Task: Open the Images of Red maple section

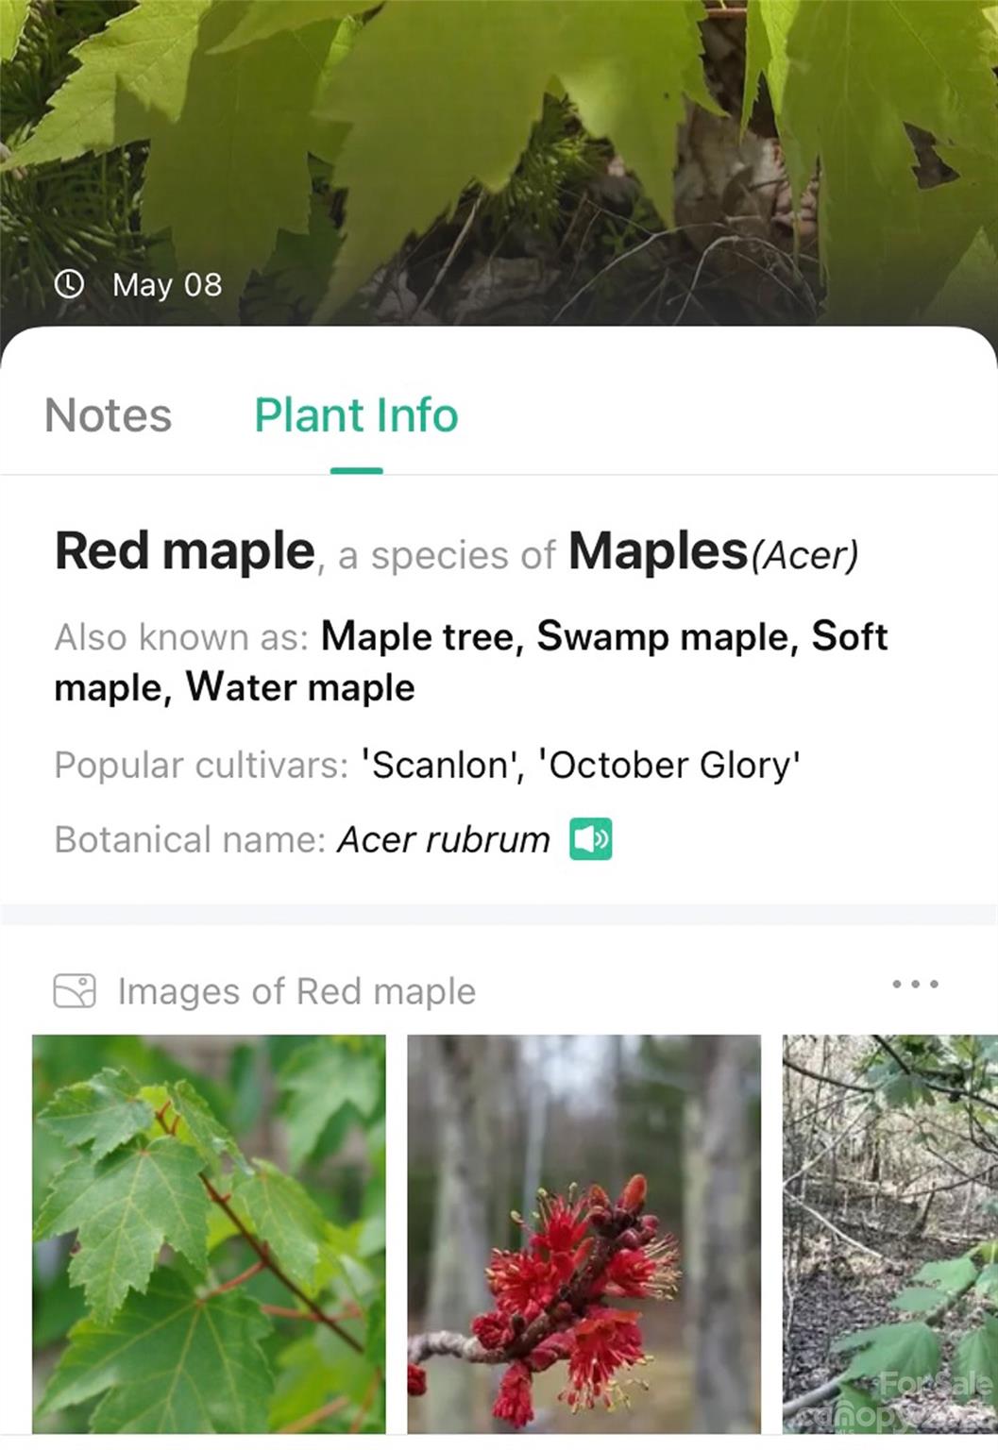Action: pyautogui.click(x=296, y=991)
